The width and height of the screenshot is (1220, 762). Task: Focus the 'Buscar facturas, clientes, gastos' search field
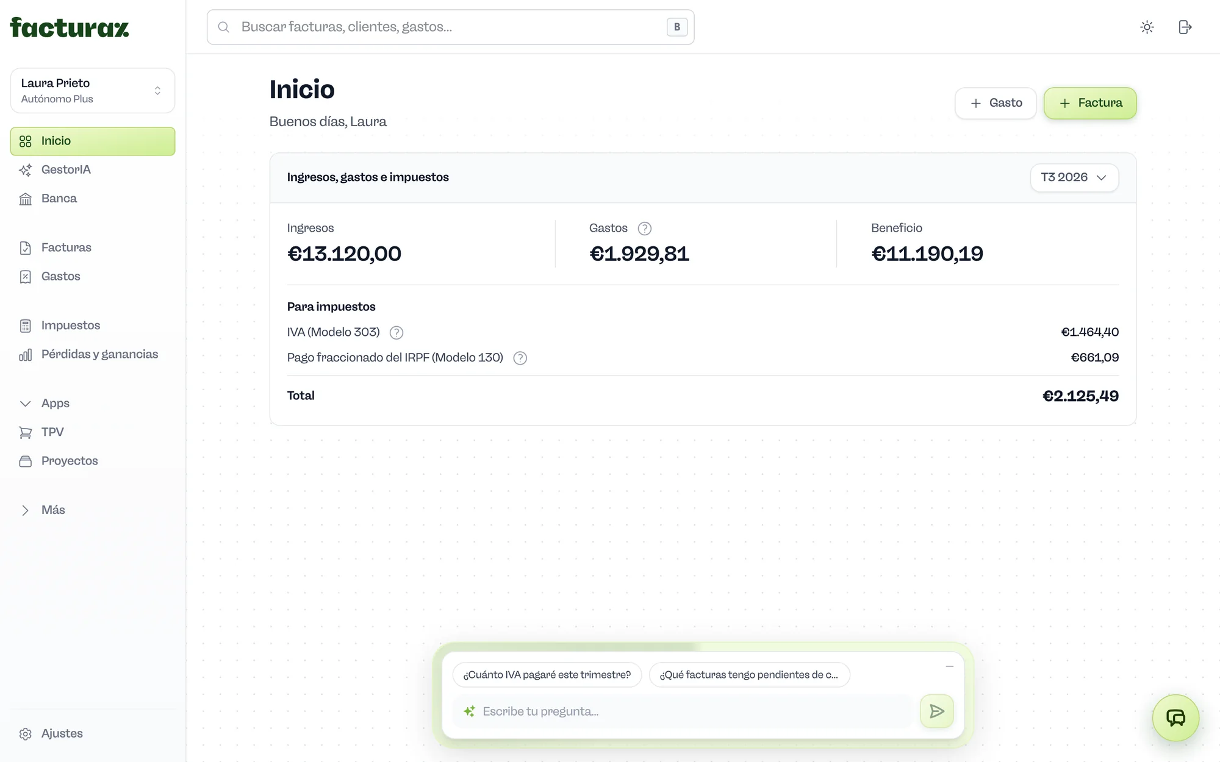click(450, 27)
